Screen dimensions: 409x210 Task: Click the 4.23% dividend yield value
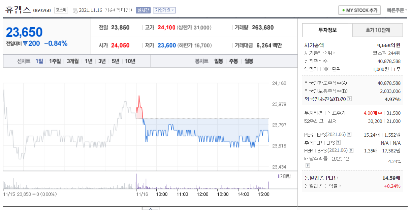[394, 162]
